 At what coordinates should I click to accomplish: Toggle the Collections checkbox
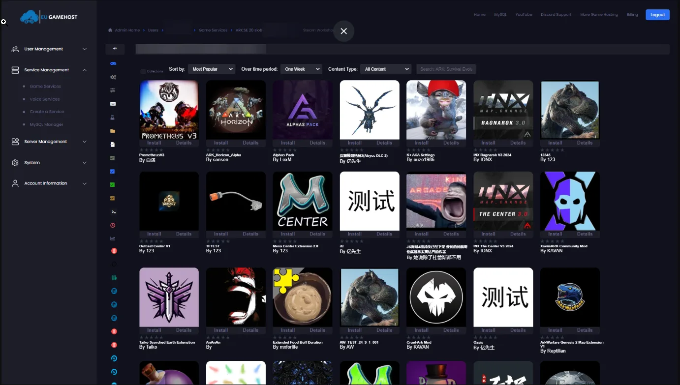point(143,71)
